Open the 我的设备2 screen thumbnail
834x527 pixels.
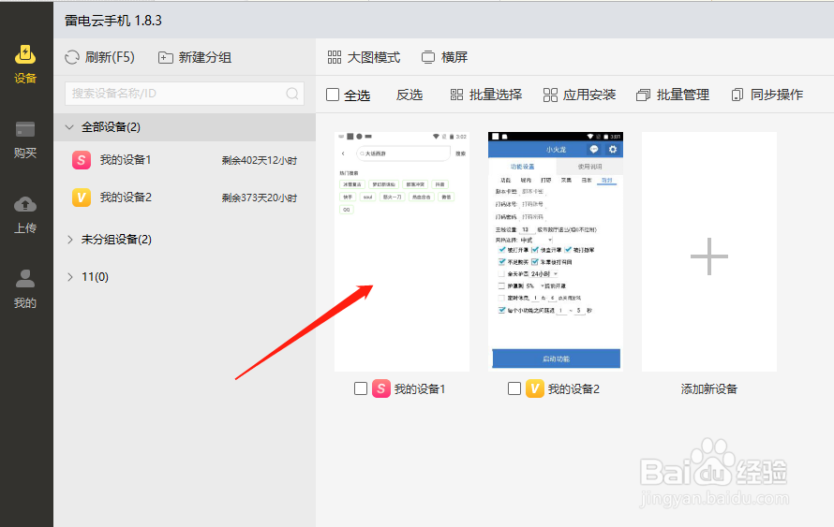tap(556, 251)
